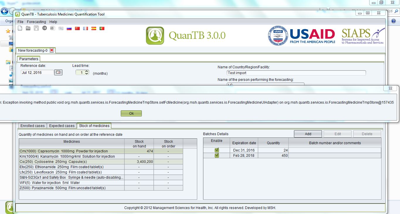The image size is (400, 214).
Task: Dismiss the error with the Ok button
Action: [x=131, y=113]
